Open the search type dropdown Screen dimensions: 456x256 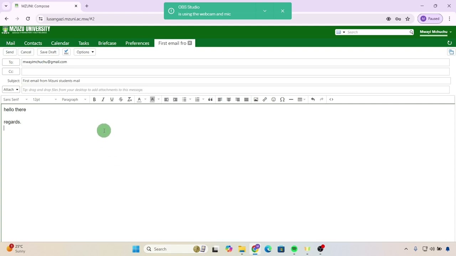(341, 32)
